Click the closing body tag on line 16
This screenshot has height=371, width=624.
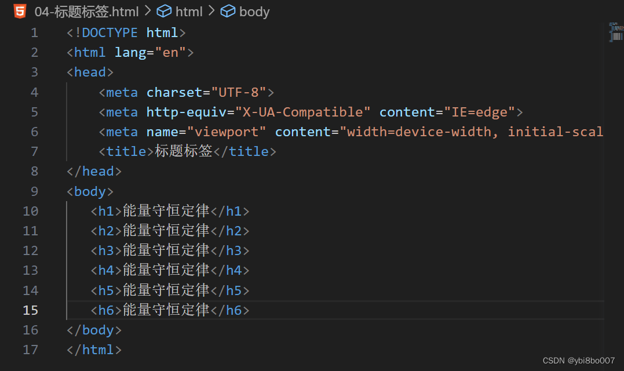93,330
